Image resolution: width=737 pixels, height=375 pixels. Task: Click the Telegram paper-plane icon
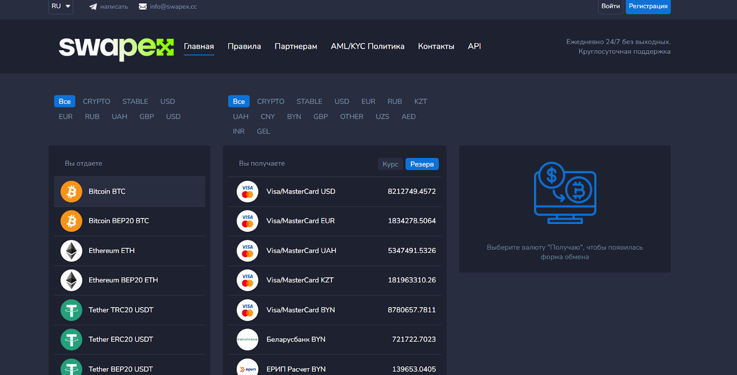[x=93, y=7]
